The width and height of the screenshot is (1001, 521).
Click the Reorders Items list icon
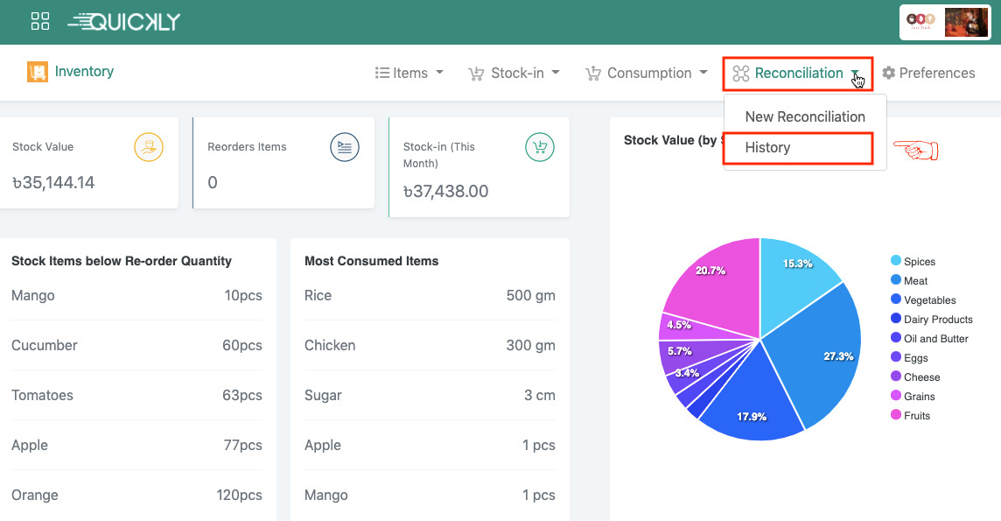tap(345, 147)
